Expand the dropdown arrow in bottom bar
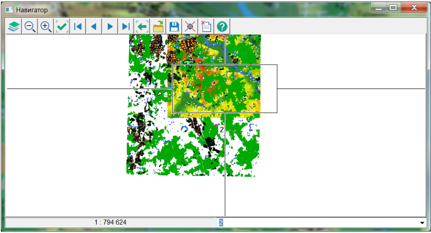This screenshot has height=233, width=431. (x=422, y=223)
